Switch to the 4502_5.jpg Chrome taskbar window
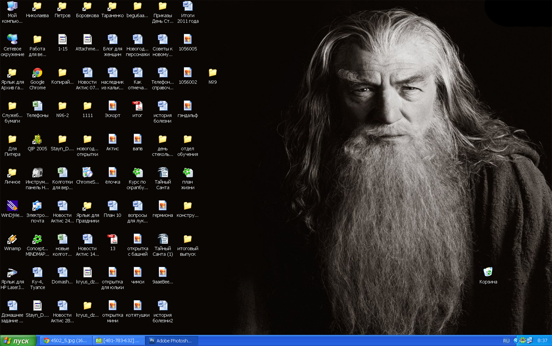 pos(66,341)
